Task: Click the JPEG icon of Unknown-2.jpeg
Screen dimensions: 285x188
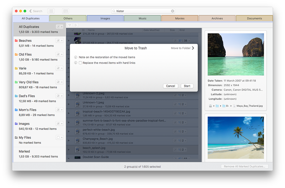Action: pyautogui.click(x=78, y=95)
